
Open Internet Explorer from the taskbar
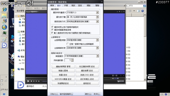[x=4, y=9]
